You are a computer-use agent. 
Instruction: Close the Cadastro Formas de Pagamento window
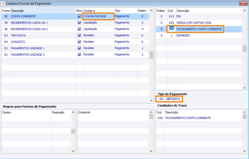coord(243,3)
